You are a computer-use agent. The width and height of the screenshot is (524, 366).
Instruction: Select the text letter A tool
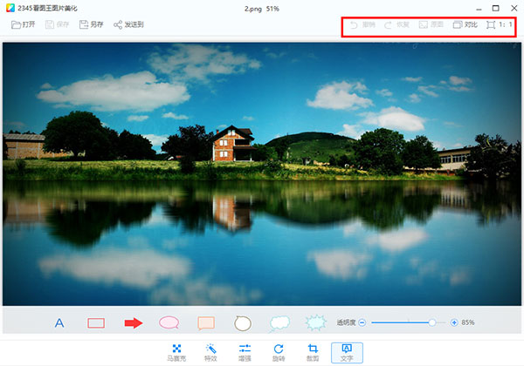(59, 322)
